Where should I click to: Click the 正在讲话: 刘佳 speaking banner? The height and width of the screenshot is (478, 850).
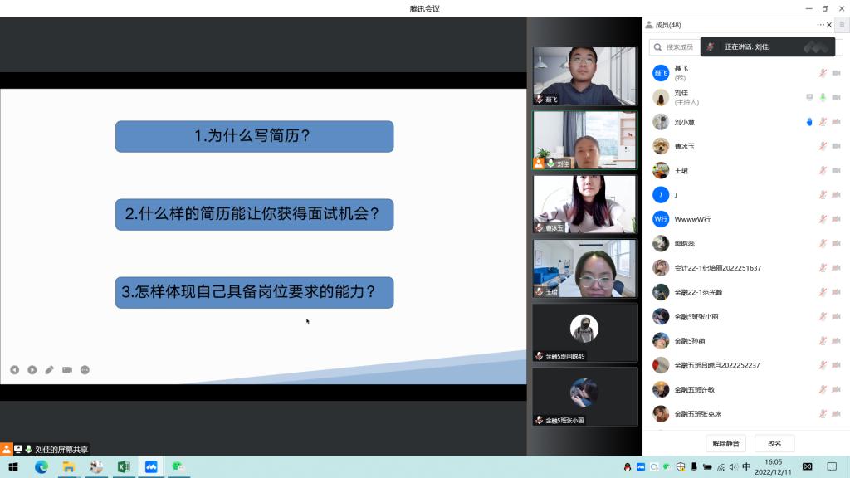768,47
